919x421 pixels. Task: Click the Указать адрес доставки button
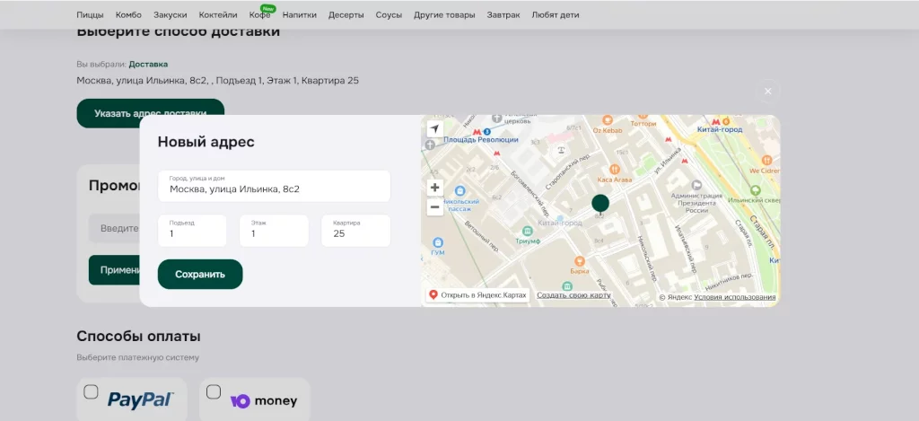[x=151, y=113]
